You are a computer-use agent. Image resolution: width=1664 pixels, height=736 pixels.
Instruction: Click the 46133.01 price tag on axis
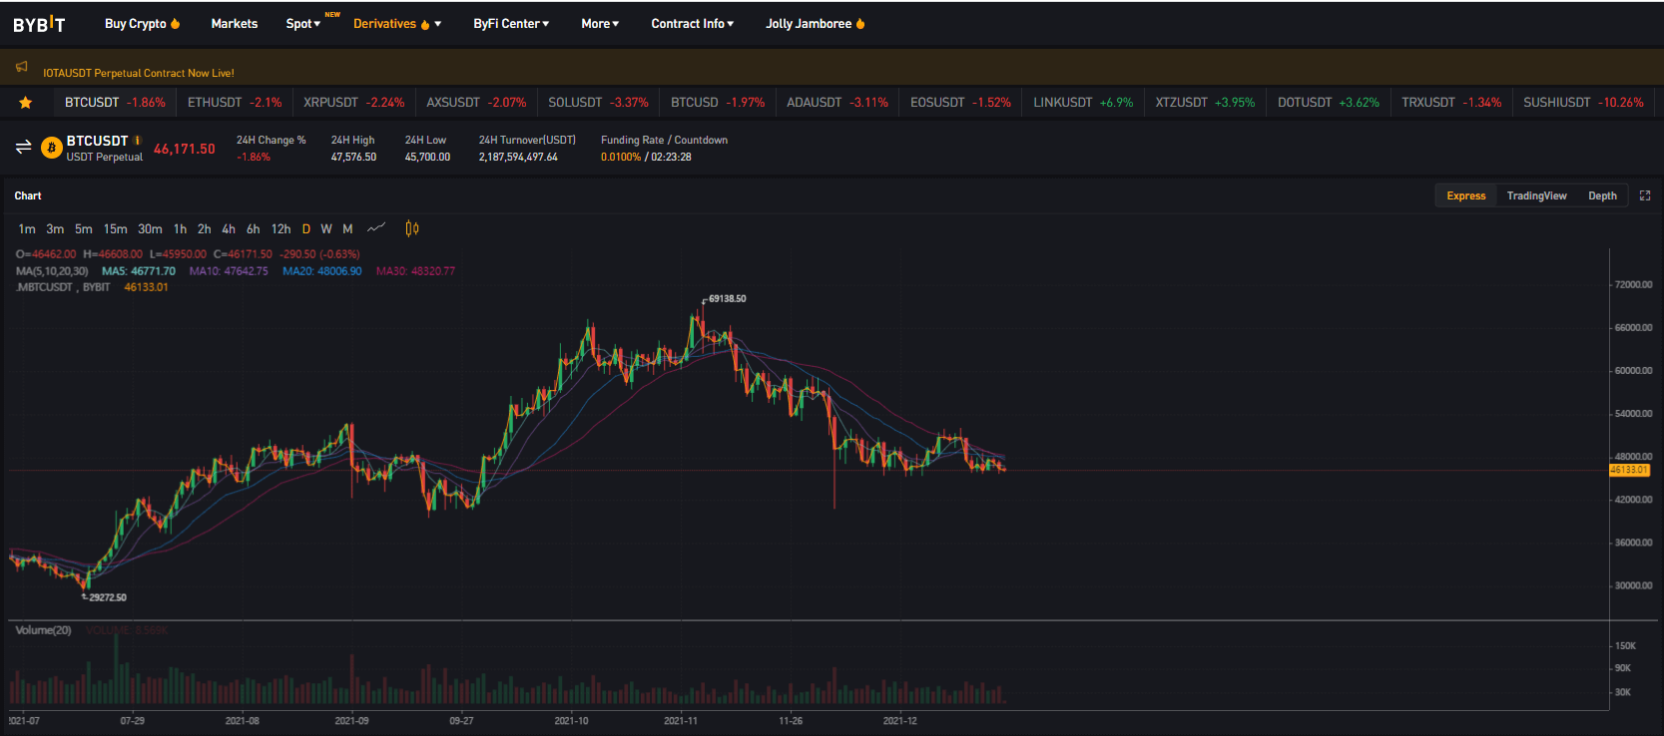[1629, 470]
